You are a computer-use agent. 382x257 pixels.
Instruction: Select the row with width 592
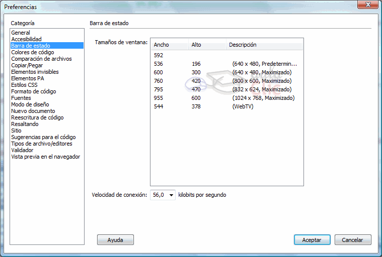click(226, 55)
